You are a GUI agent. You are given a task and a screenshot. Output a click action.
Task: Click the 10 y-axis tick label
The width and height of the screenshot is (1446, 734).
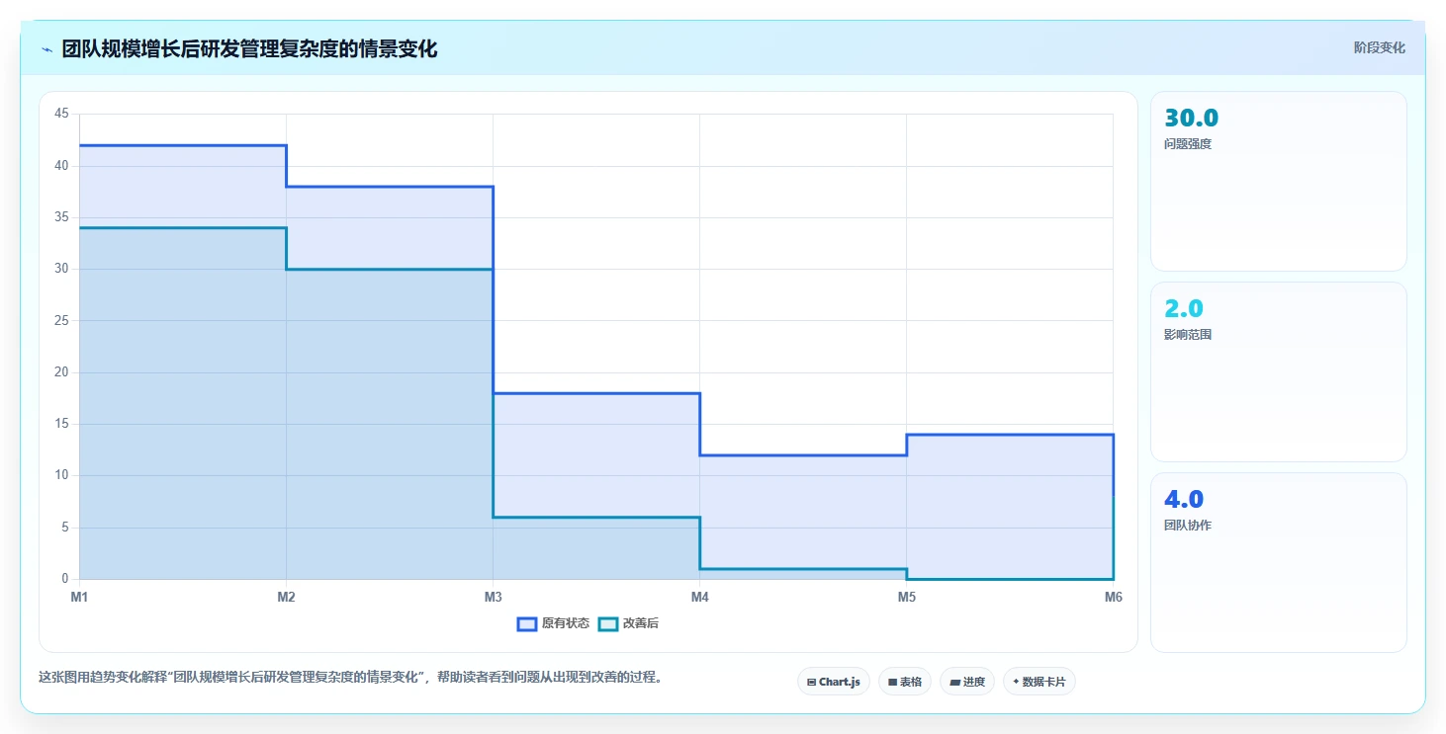tap(61, 475)
